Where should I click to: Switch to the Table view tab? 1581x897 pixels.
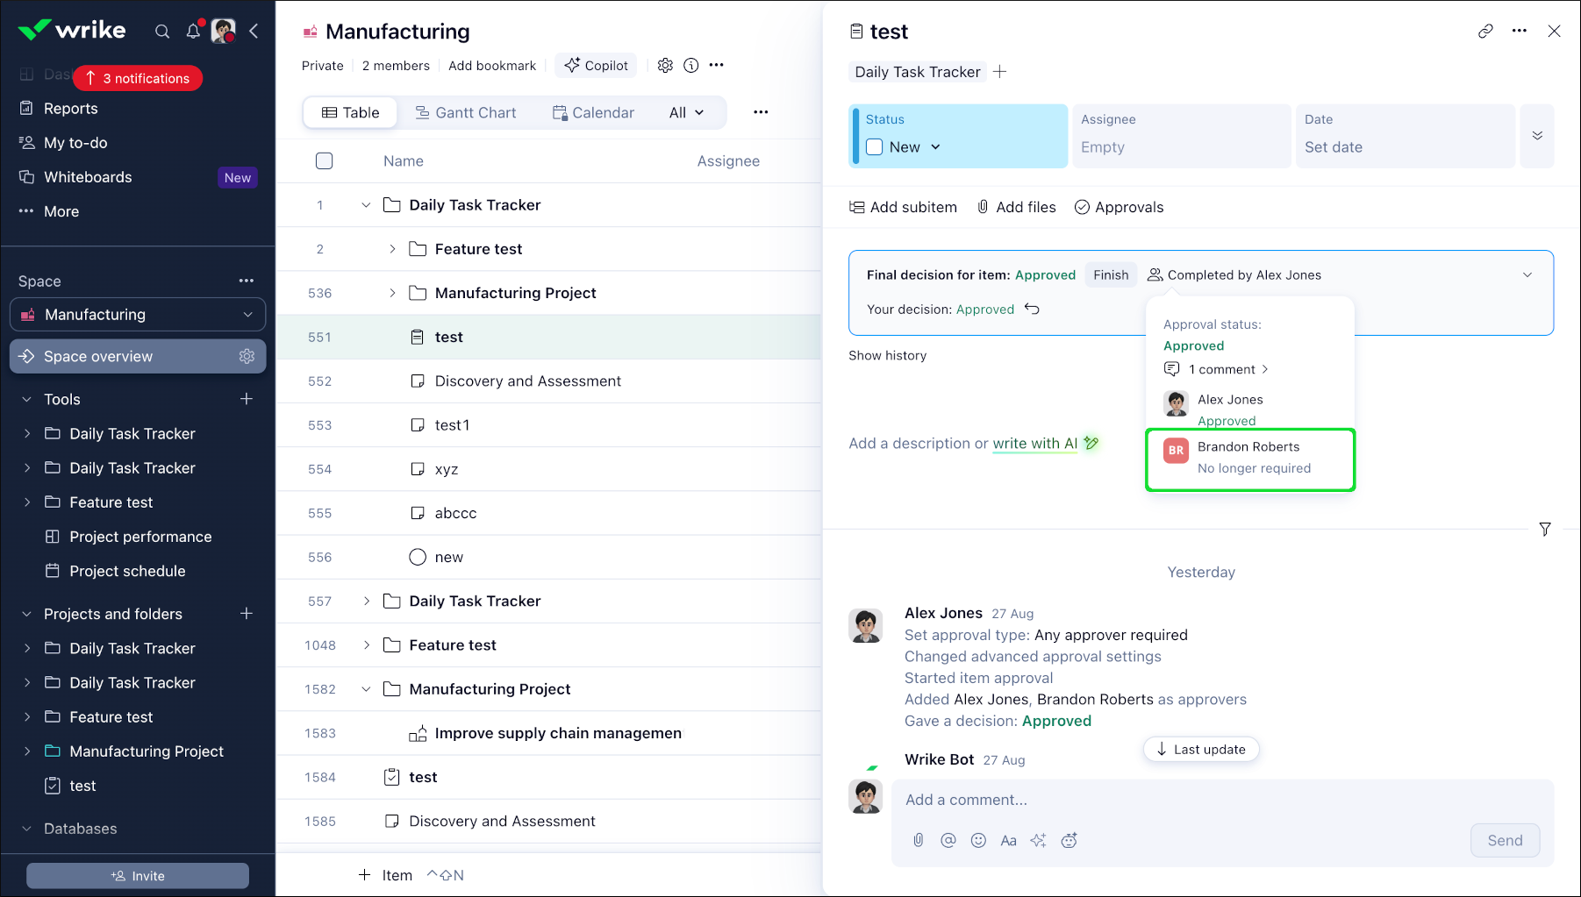click(351, 112)
